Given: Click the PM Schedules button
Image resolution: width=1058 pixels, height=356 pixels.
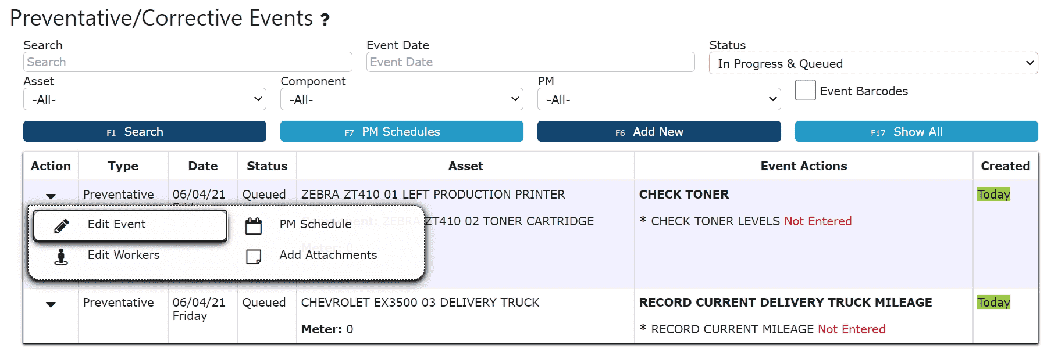Looking at the screenshot, I should 402,131.
